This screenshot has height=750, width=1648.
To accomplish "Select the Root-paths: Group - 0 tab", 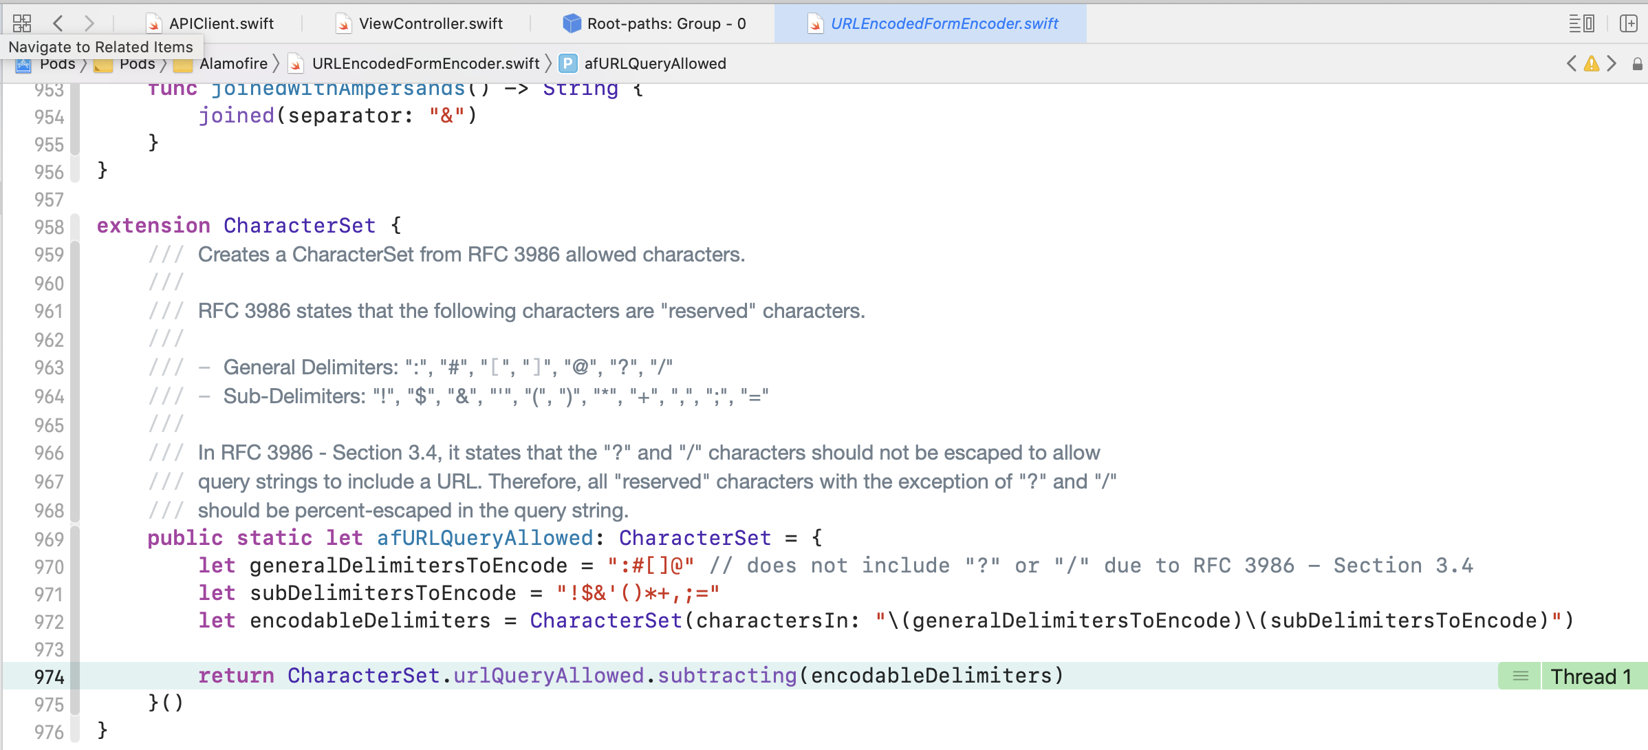I will [666, 23].
